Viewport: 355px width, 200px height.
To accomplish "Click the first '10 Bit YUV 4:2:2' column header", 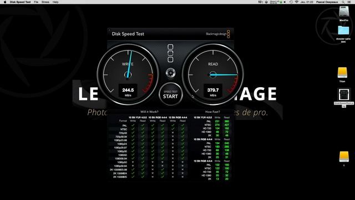I will [138, 117].
